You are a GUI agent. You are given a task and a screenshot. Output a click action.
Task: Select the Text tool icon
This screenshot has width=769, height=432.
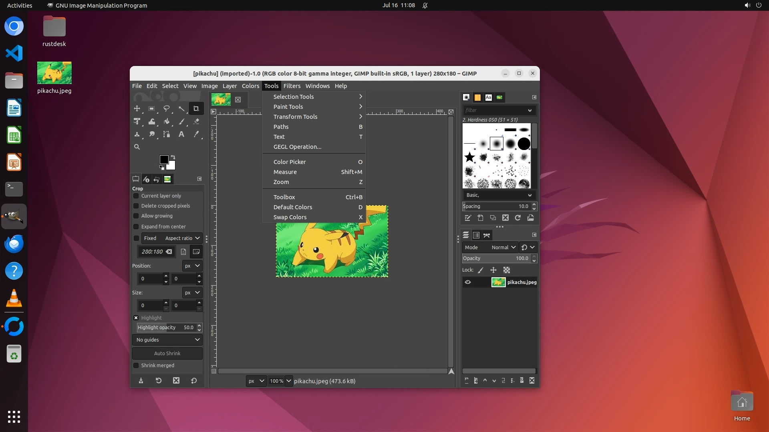181,134
